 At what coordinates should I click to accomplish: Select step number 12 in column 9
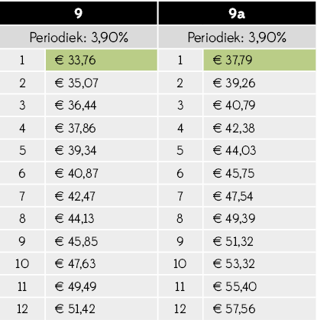(x=22, y=309)
